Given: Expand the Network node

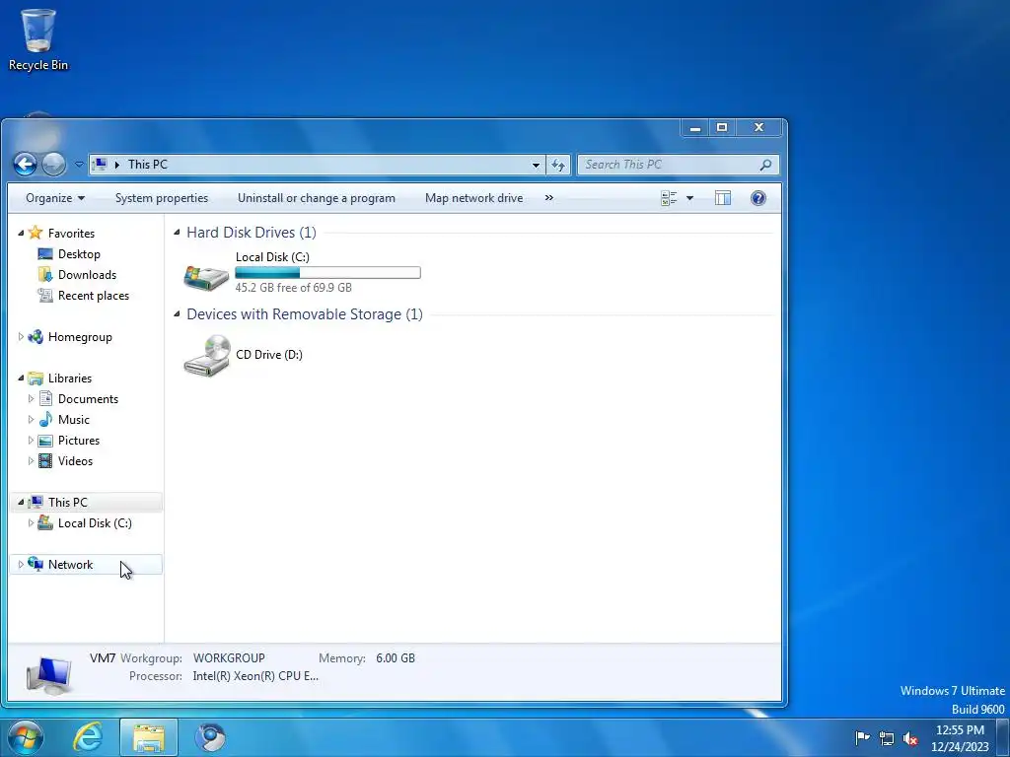Looking at the screenshot, I should click(x=21, y=565).
